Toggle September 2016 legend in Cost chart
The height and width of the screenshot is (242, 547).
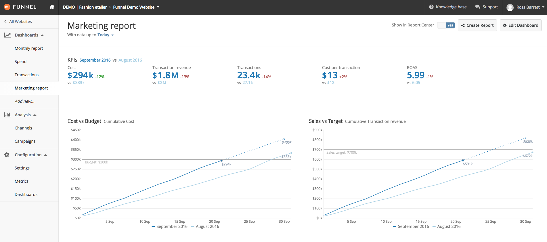tap(169, 226)
